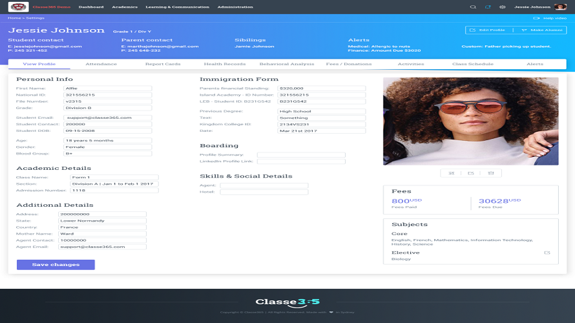Click the video camera icon beside Help video
The width and height of the screenshot is (575, 323).
coord(536,18)
